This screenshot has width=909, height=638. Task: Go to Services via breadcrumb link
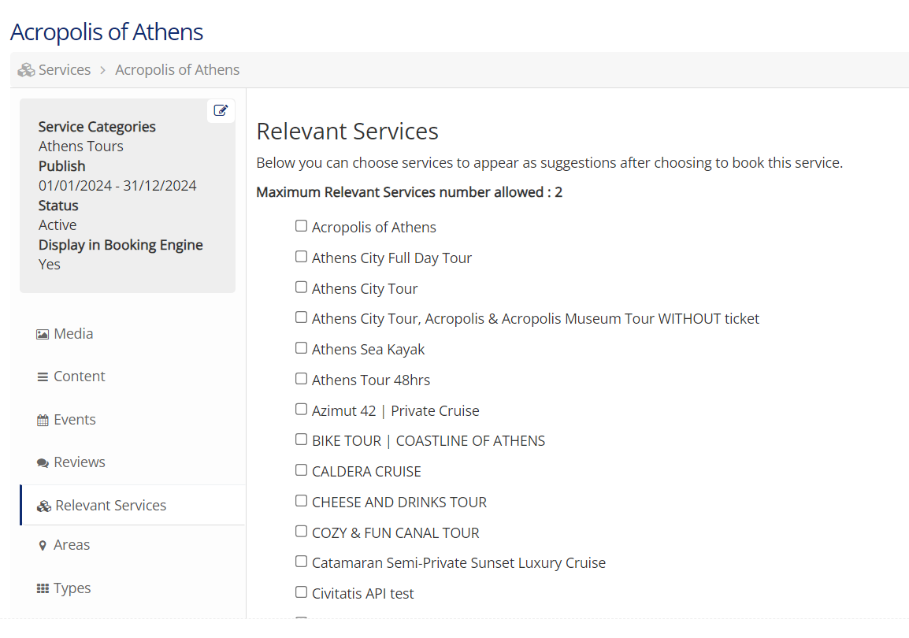point(65,70)
